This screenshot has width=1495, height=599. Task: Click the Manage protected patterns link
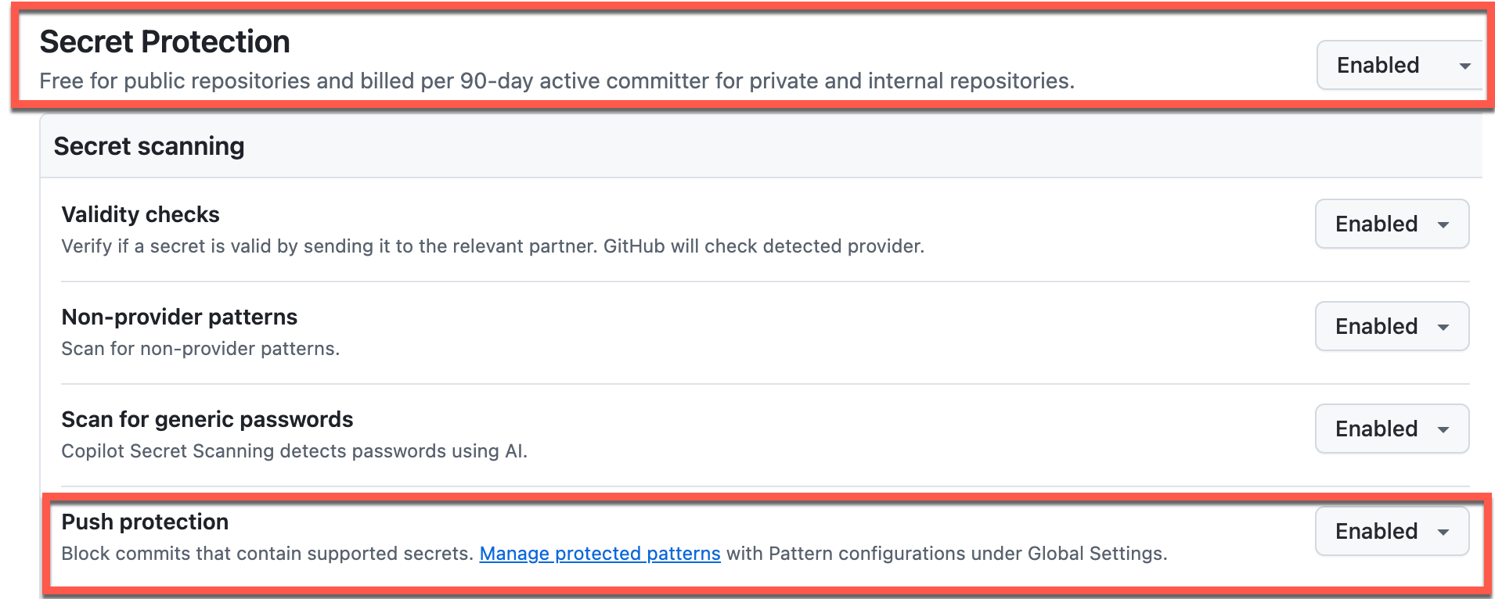(600, 554)
